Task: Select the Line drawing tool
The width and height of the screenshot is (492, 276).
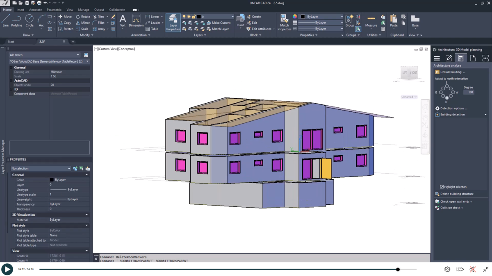Action: (6, 20)
